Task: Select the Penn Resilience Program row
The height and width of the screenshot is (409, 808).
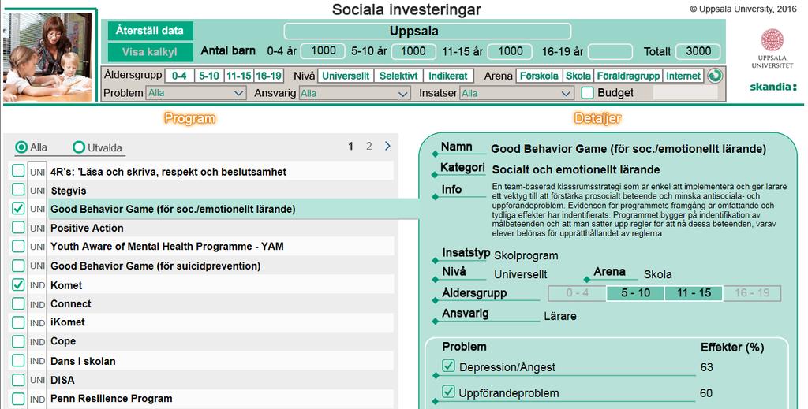Action: point(222,399)
